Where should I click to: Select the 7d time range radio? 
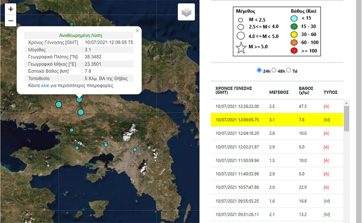click(289, 70)
